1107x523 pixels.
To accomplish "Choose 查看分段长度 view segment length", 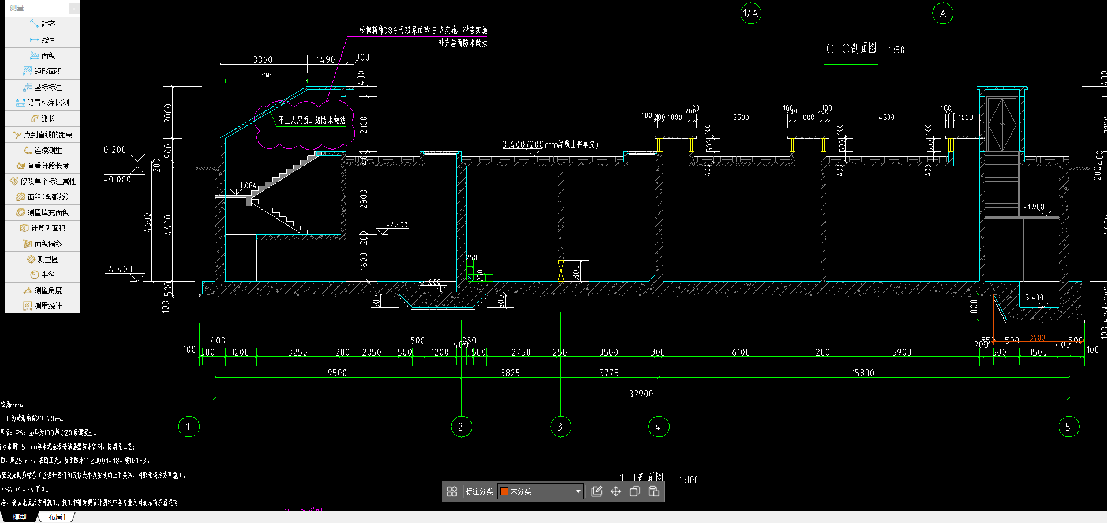I will coord(43,166).
